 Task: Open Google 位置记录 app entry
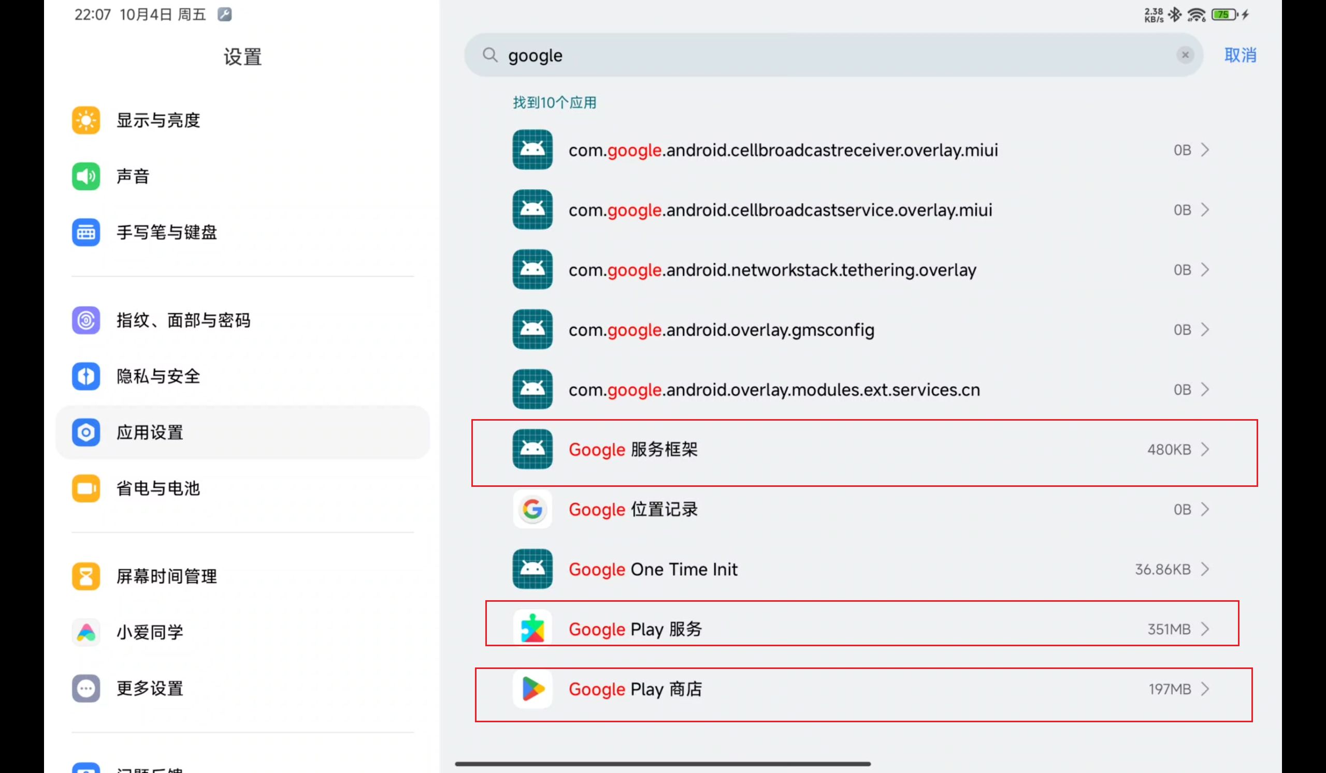click(861, 509)
